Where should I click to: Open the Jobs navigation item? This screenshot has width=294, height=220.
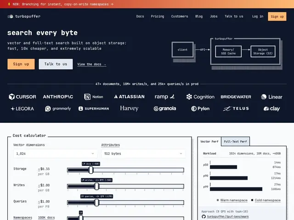tap(214, 16)
